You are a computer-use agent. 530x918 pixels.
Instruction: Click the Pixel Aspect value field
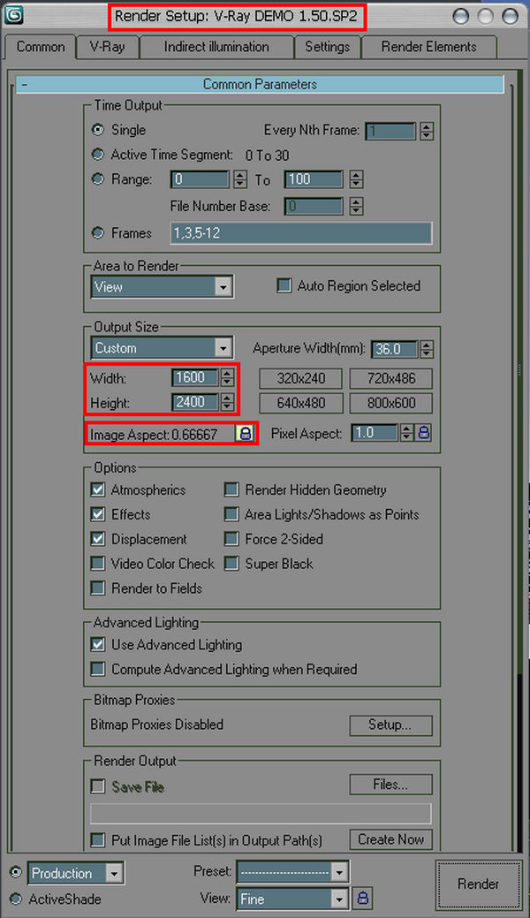375,433
